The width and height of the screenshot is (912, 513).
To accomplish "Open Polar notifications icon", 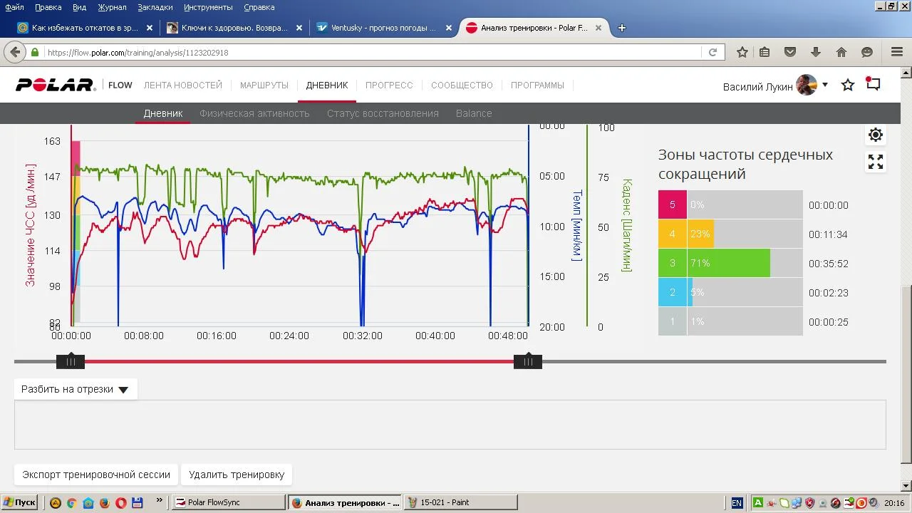I will pyautogui.click(x=873, y=85).
